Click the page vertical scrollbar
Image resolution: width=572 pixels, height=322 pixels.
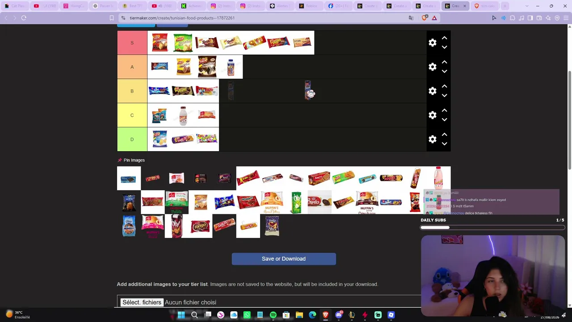[x=569, y=121]
